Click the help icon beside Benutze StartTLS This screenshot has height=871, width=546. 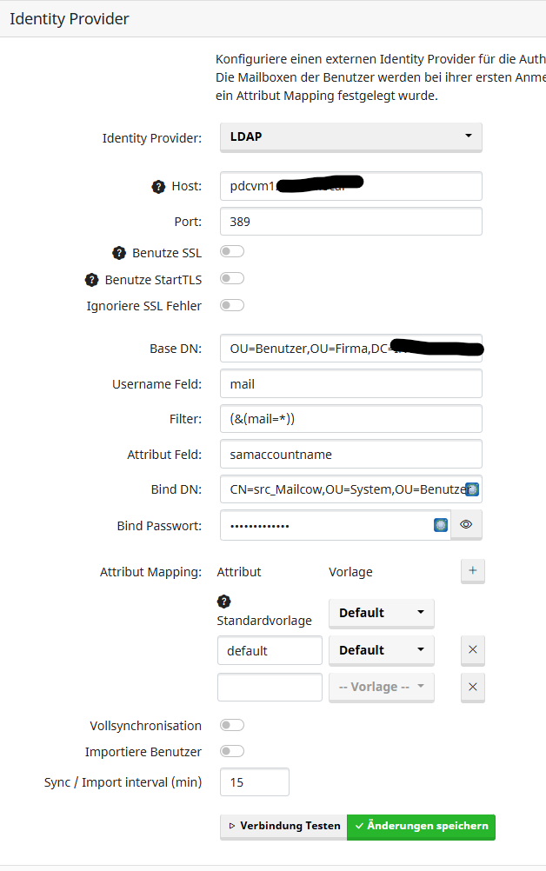tap(91, 280)
